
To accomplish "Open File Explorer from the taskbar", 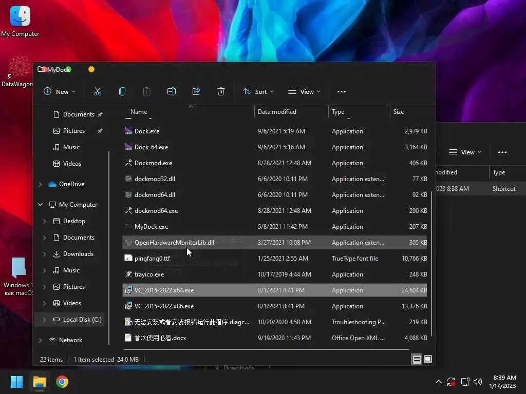I will click(39, 382).
